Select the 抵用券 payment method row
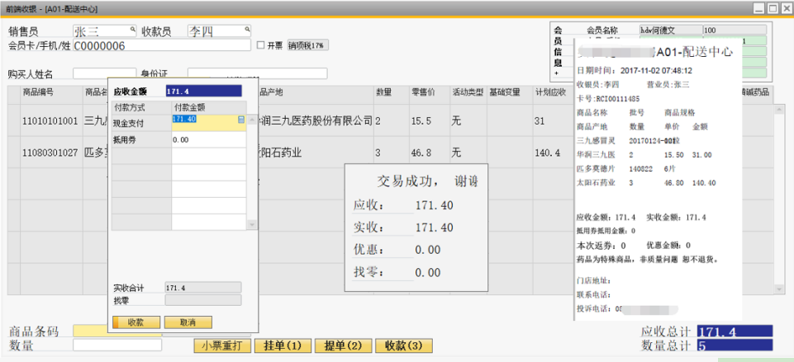 coord(140,140)
